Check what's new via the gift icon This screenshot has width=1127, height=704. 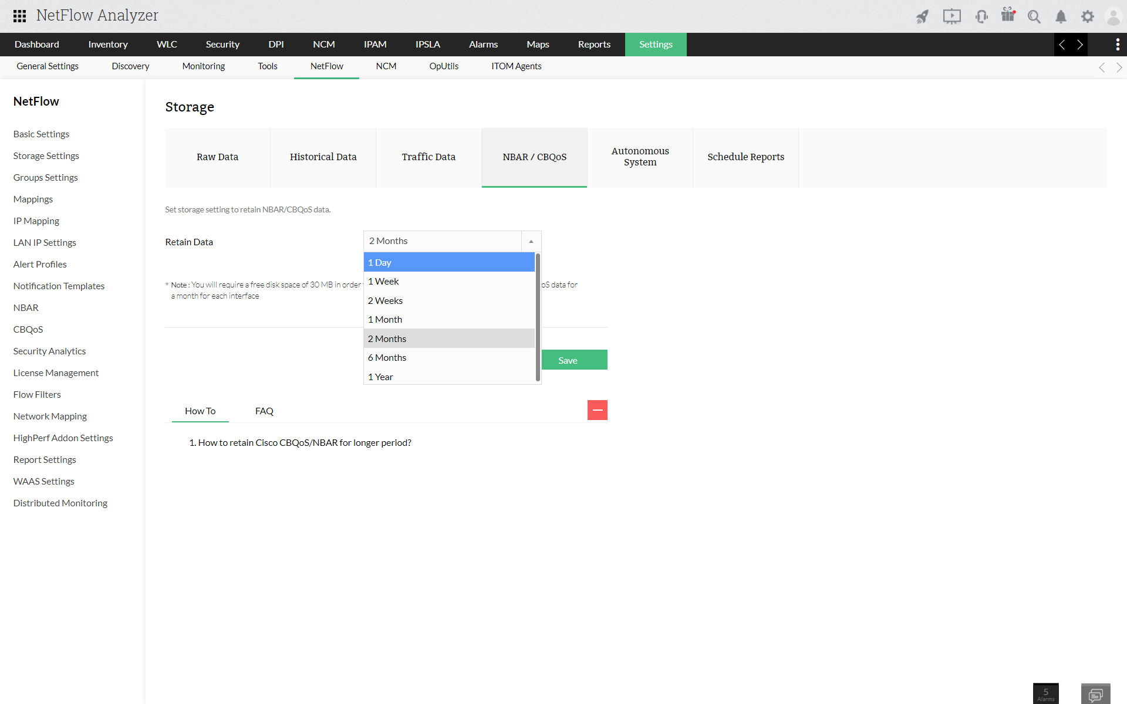[1008, 16]
